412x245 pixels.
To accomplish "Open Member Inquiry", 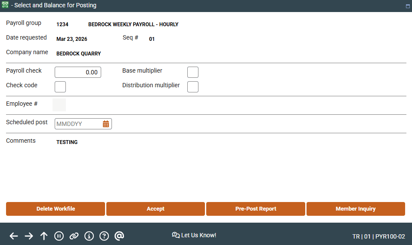I will coord(356,209).
